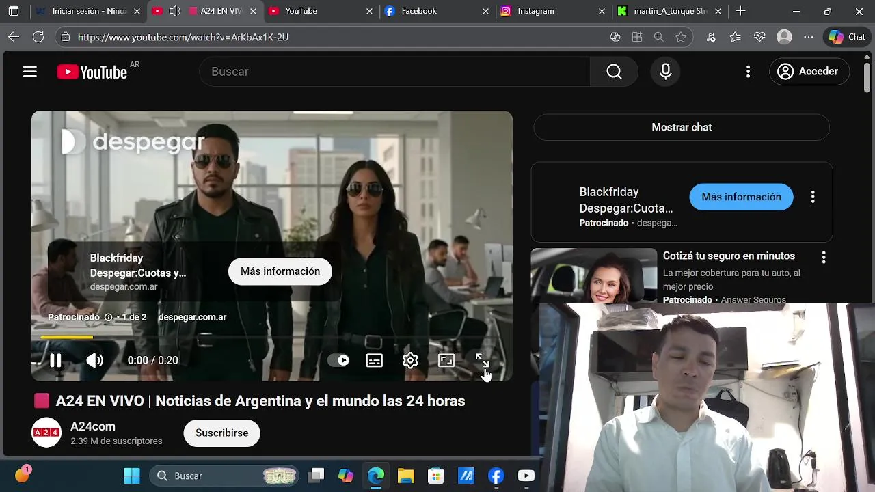Focus the Buscar search field
Viewport: 875px width, 492px height.
[394, 72]
